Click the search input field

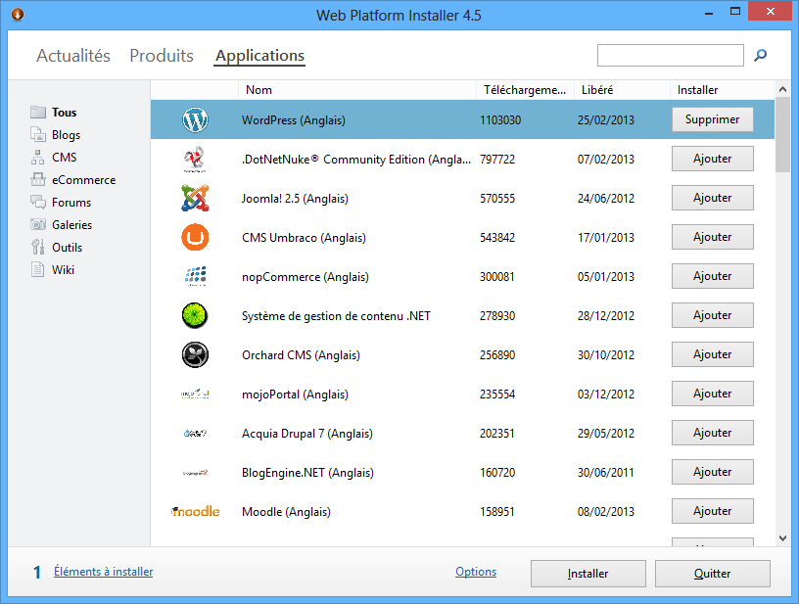point(670,56)
